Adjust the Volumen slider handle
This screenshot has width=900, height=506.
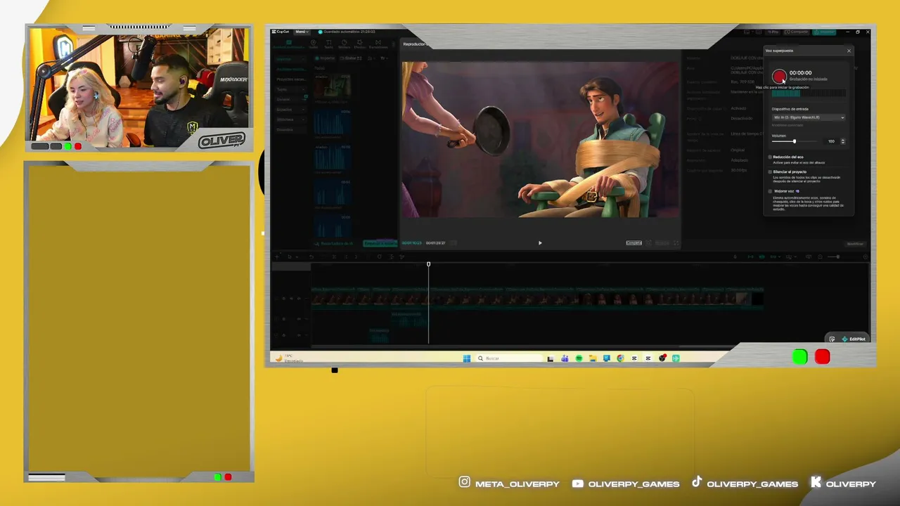[795, 141]
